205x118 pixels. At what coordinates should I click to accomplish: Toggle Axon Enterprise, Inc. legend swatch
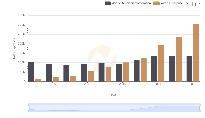[157, 3]
